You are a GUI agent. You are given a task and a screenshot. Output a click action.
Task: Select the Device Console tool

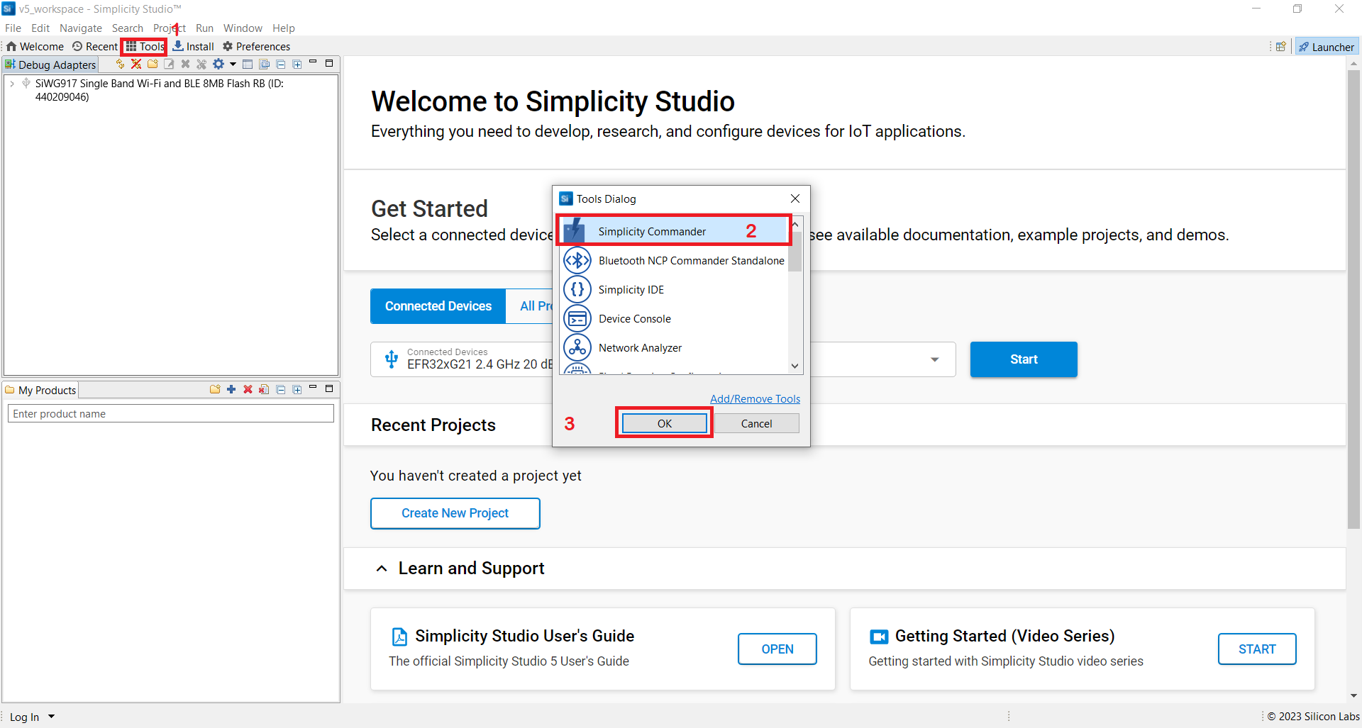[x=634, y=319]
